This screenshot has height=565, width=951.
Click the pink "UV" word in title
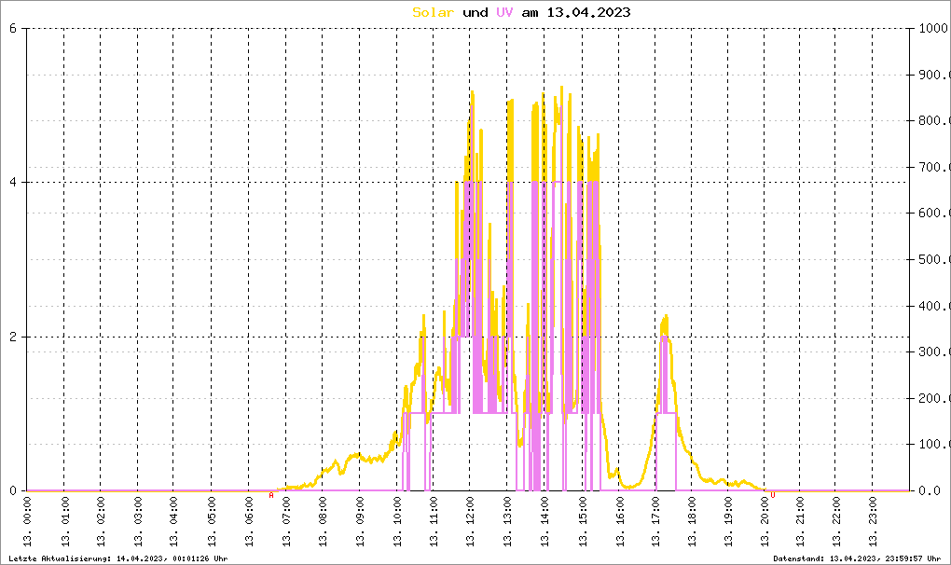coord(503,12)
